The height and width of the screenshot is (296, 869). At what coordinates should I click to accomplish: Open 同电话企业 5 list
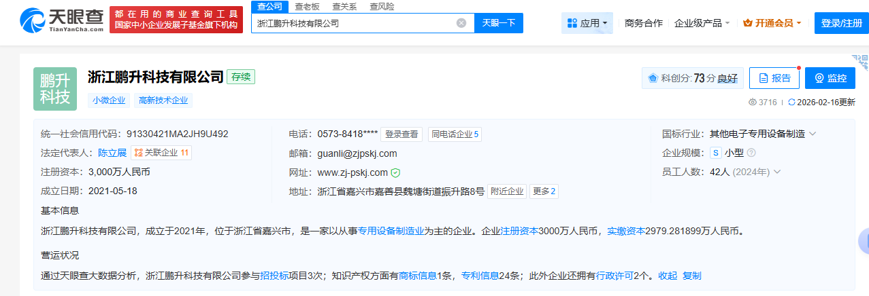tap(455, 134)
